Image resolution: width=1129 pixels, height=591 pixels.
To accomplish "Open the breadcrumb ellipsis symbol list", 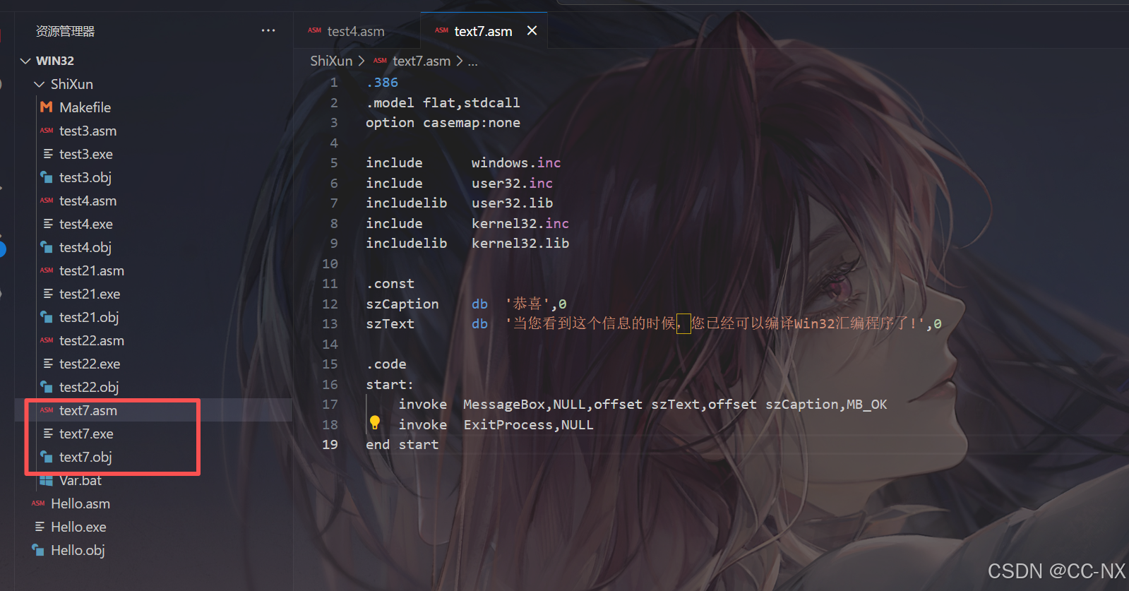I will 472,61.
